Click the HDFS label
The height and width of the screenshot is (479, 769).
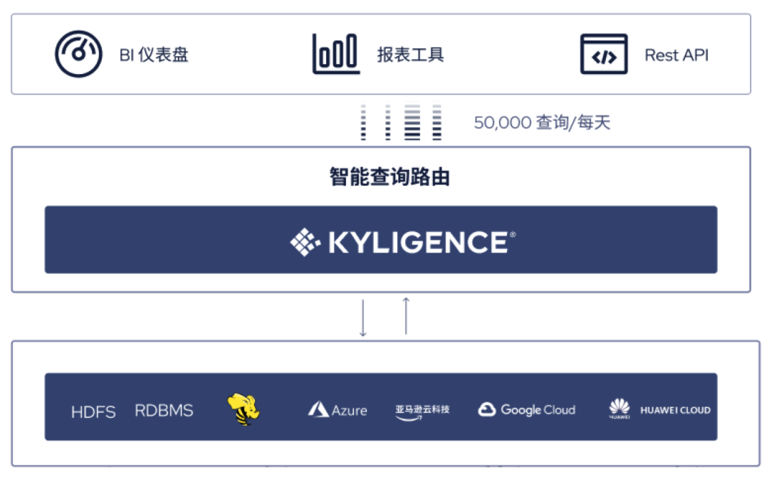(93, 412)
